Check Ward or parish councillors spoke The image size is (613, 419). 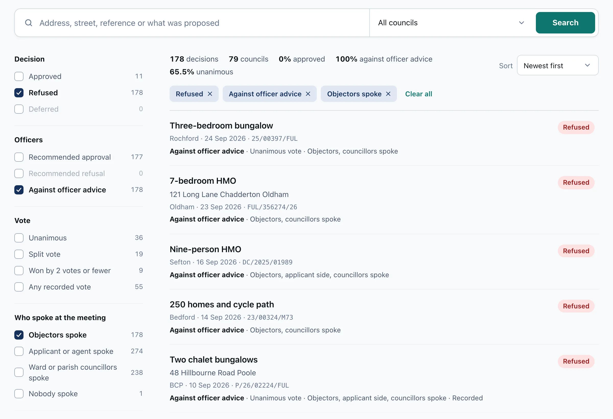19,373
